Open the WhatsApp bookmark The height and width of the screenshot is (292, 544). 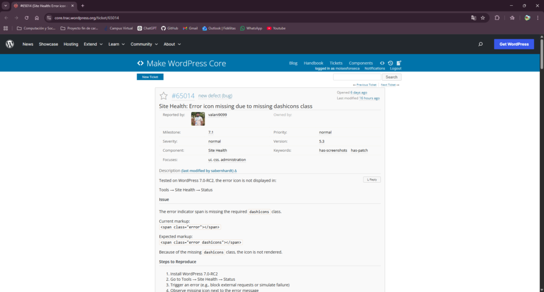coord(251,29)
